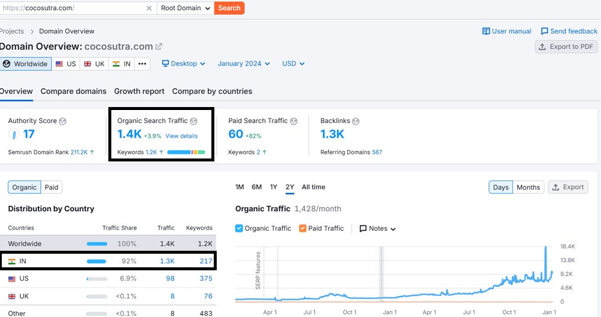This screenshot has width=601, height=317.
Task: Click the Referring Domains 567 link
Action: 377,152
